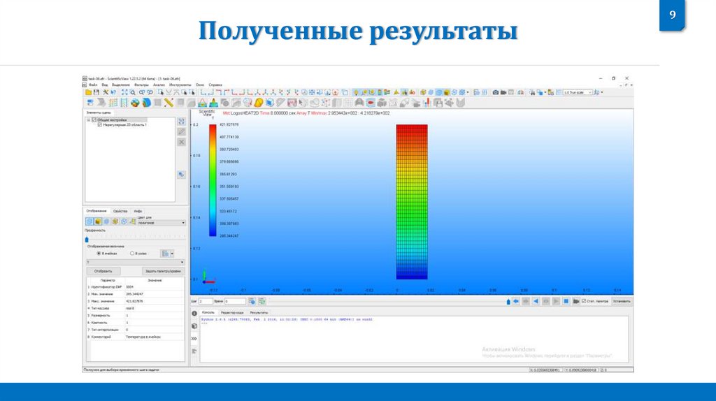
Task: Toggle the 'Стат. палитра' checkbox
Action: [584, 301]
